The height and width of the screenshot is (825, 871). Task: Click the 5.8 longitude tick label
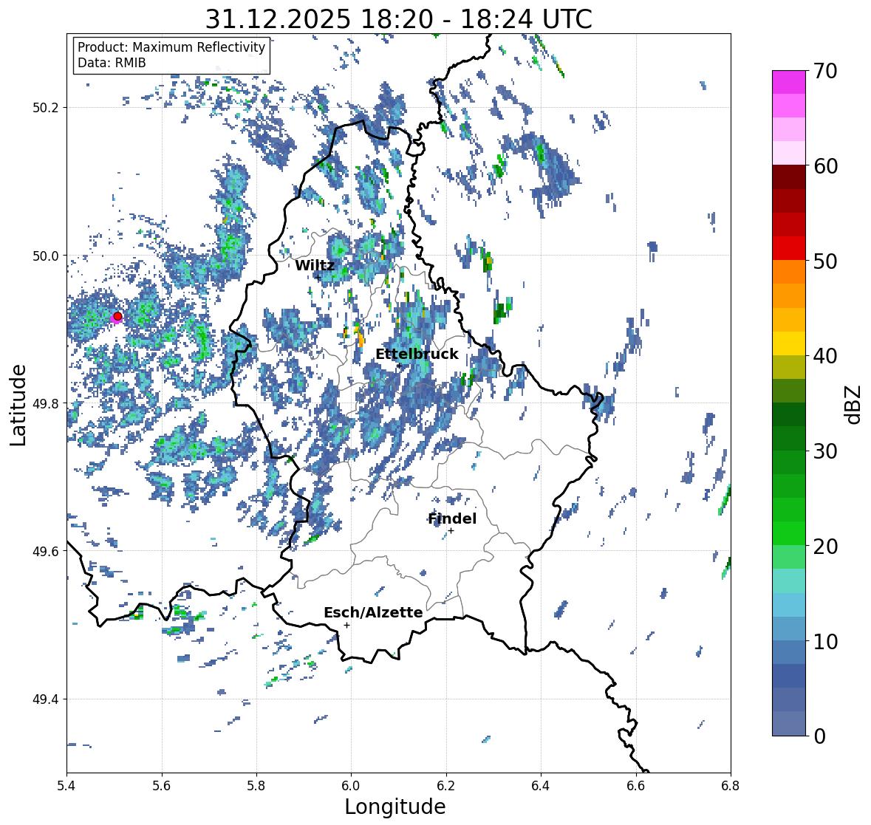256,786
